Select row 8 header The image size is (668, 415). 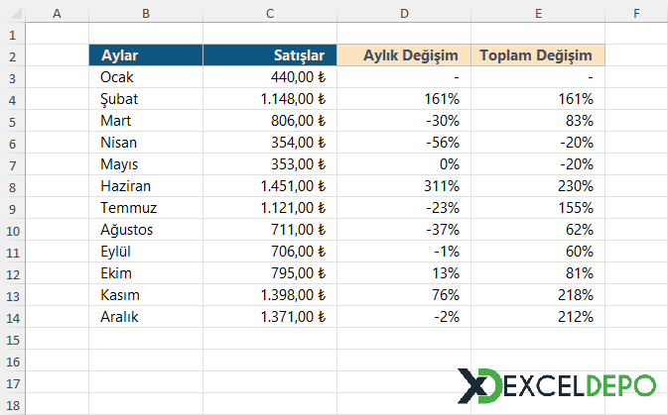[11, 185]
